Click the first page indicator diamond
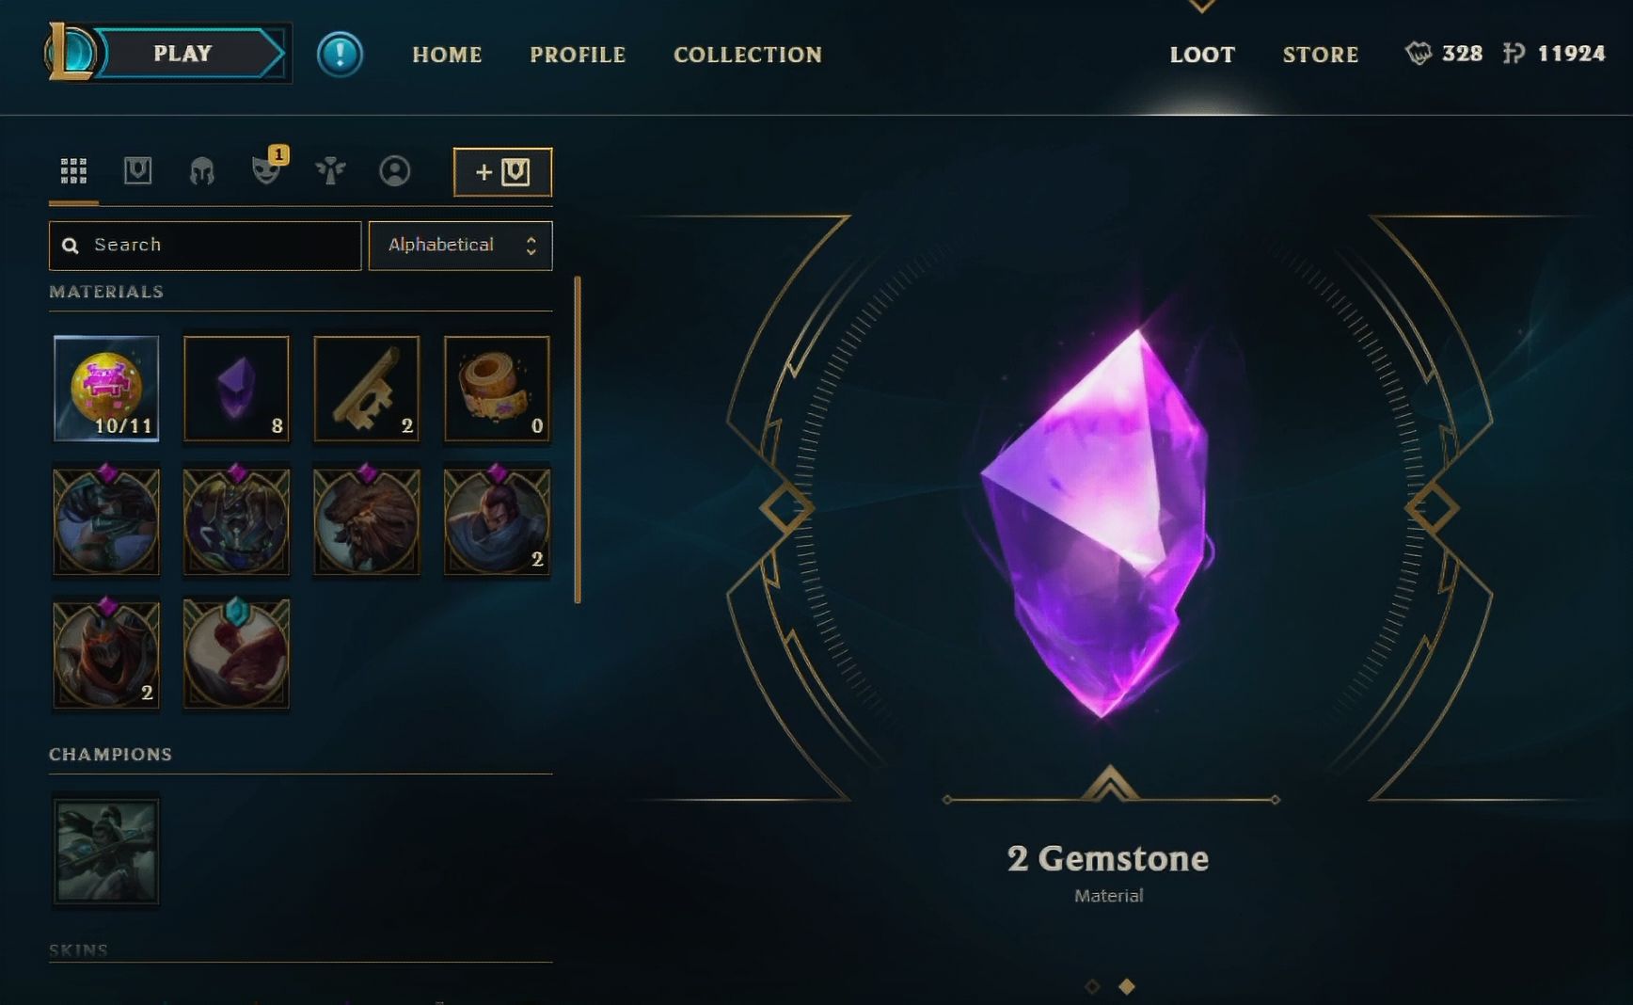This screenshot has width=1633, height=1005. [x=1092, y=986]
